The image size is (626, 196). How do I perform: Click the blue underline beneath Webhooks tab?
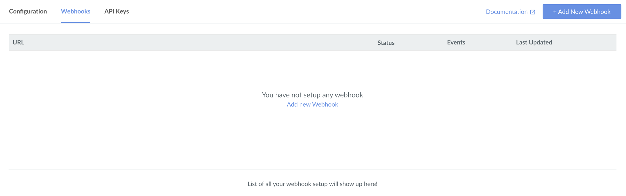(76, 23)
